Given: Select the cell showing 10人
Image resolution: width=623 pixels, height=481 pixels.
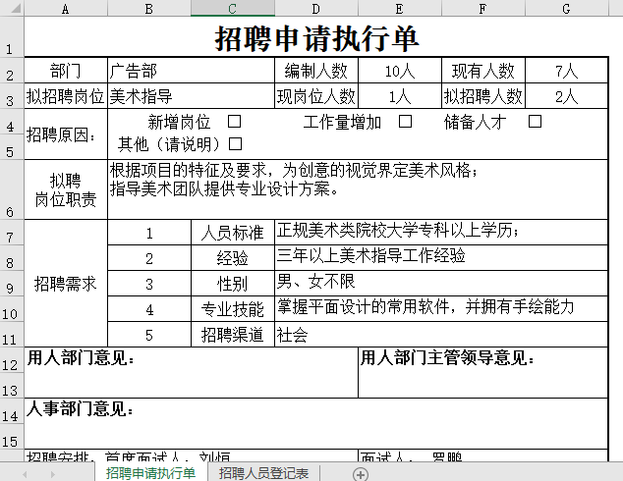Looking at the screenshot, I should coord(399,71).
